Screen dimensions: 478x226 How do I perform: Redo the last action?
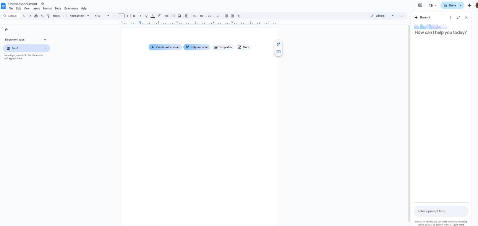tap(30, 16)
